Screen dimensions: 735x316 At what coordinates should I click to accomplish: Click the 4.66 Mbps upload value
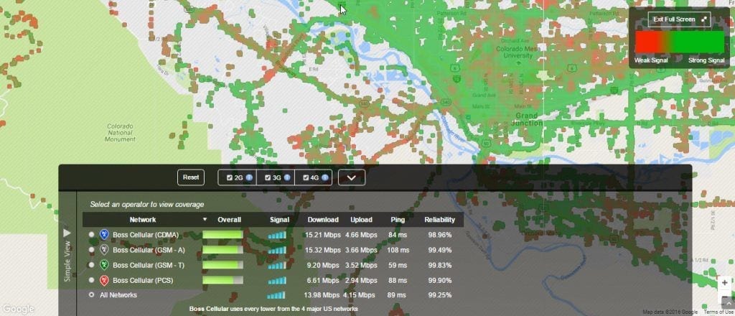tap(361, 235)
